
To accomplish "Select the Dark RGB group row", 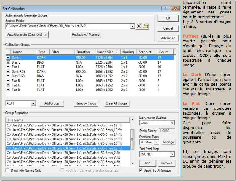I will [x=90, y=71].
